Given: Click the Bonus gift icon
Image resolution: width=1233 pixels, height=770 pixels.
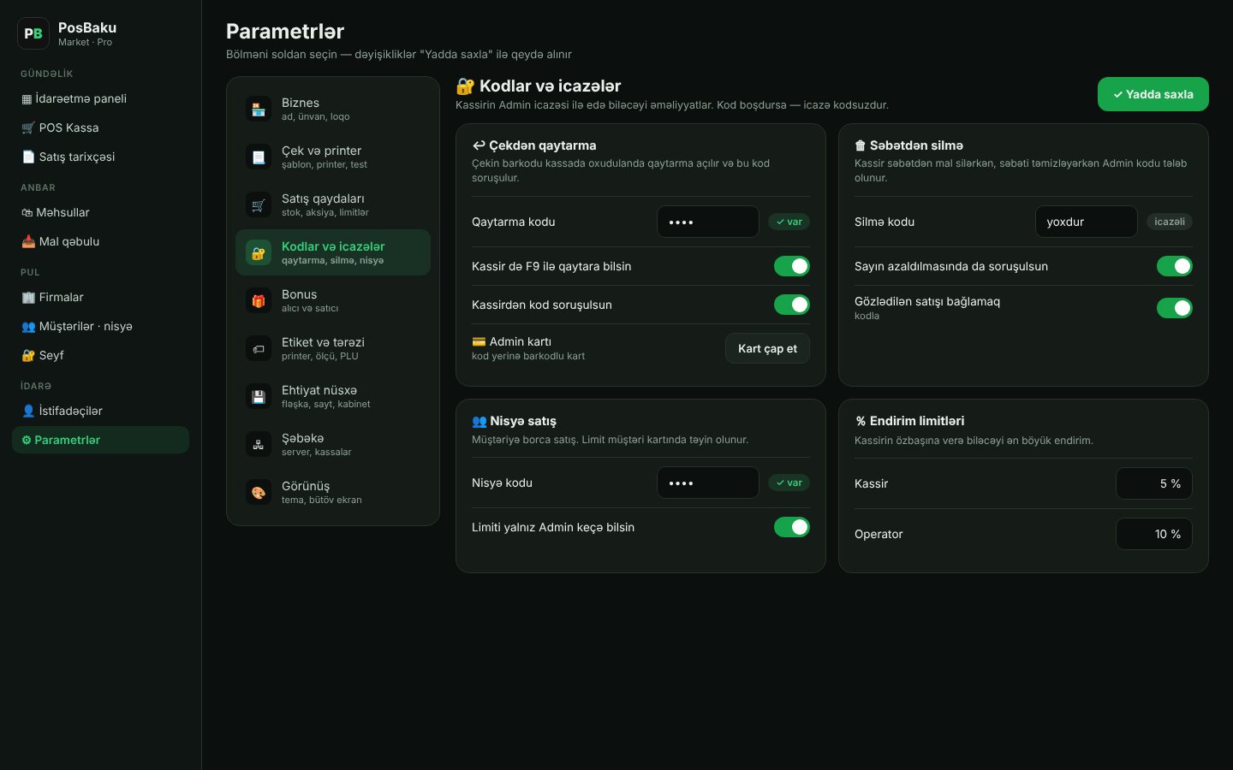Looking at the screenshot, I should click(x=258, y=300).
